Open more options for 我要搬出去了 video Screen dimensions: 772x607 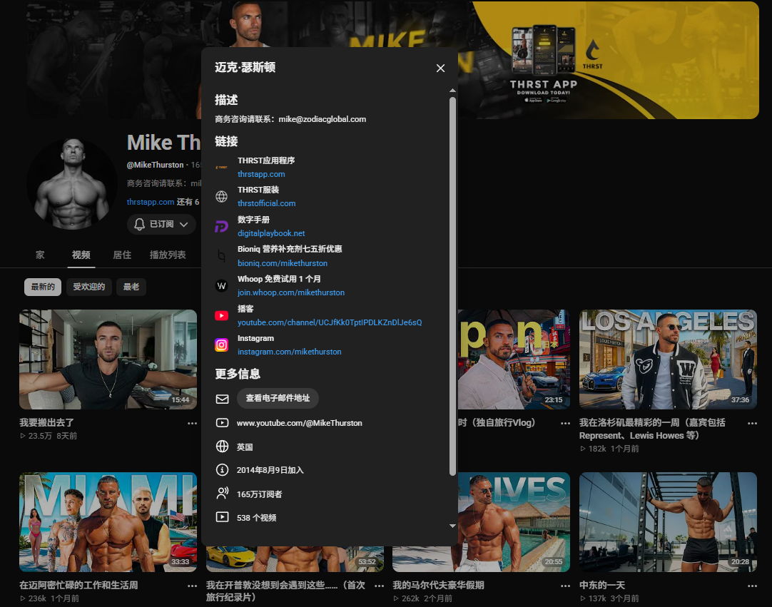(192, 424)
